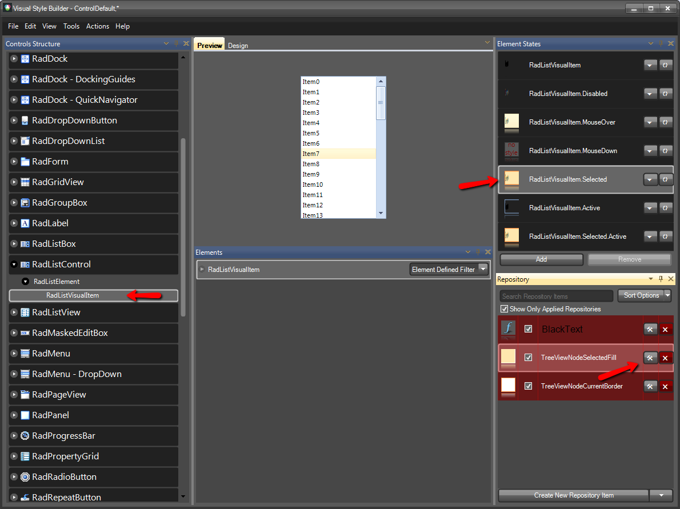Click the RadGridView grid icon
This screenshot has width=680, height=509.
tap(25, 182)
